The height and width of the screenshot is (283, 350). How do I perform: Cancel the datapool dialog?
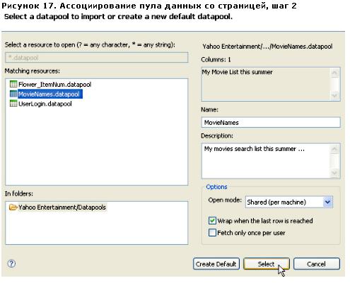tap(317, 264)
